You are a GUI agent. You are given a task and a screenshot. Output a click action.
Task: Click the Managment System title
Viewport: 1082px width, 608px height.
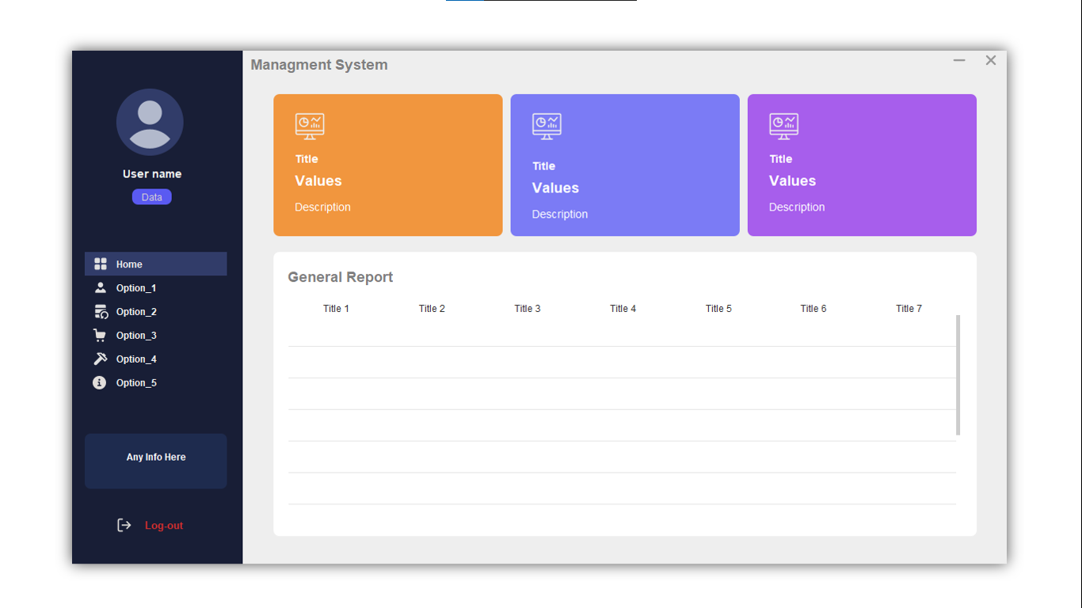319,65
